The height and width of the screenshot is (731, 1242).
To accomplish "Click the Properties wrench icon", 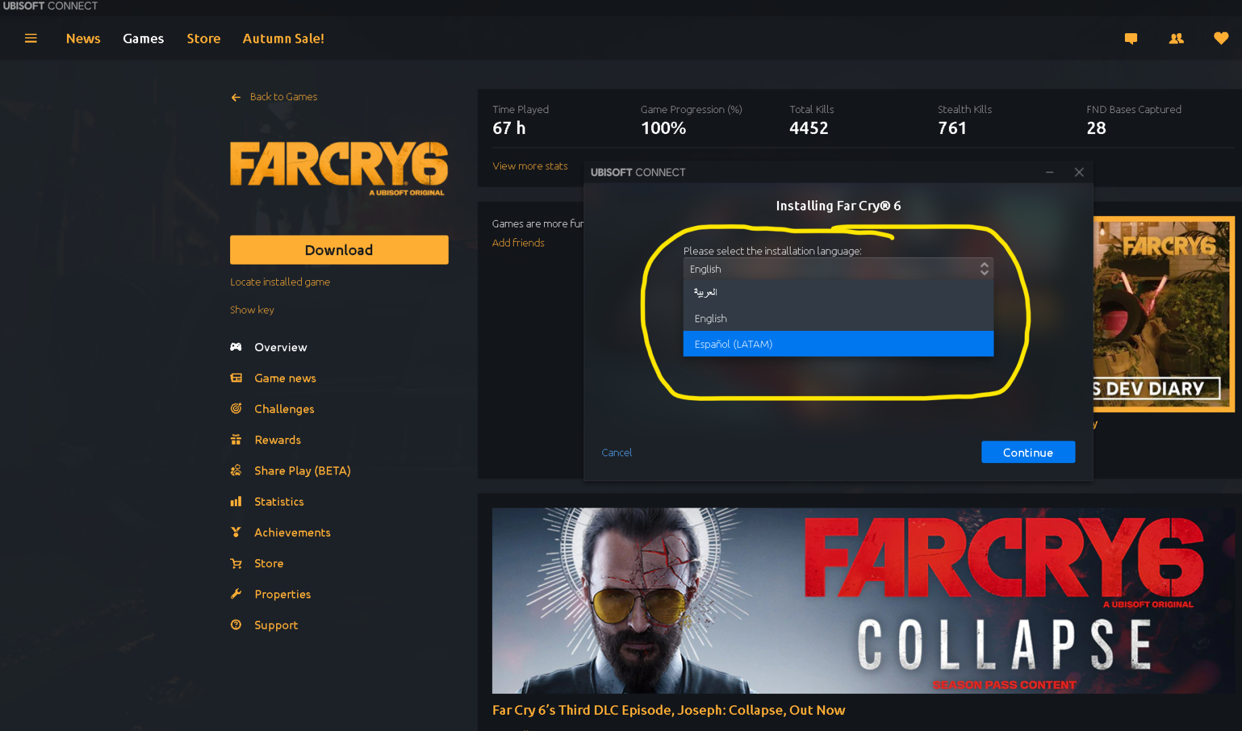I will click(236, 594).
